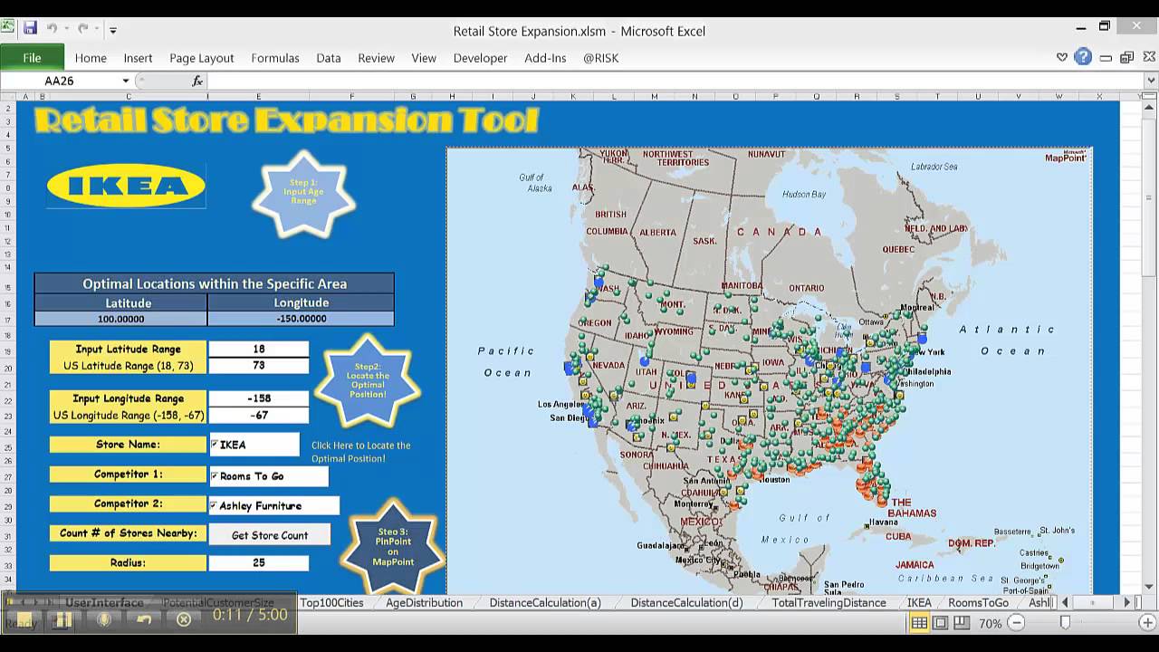Viewport: 1159px width, 652px height.
Task: Click the MapPoint map of North America
Action: 770,369
